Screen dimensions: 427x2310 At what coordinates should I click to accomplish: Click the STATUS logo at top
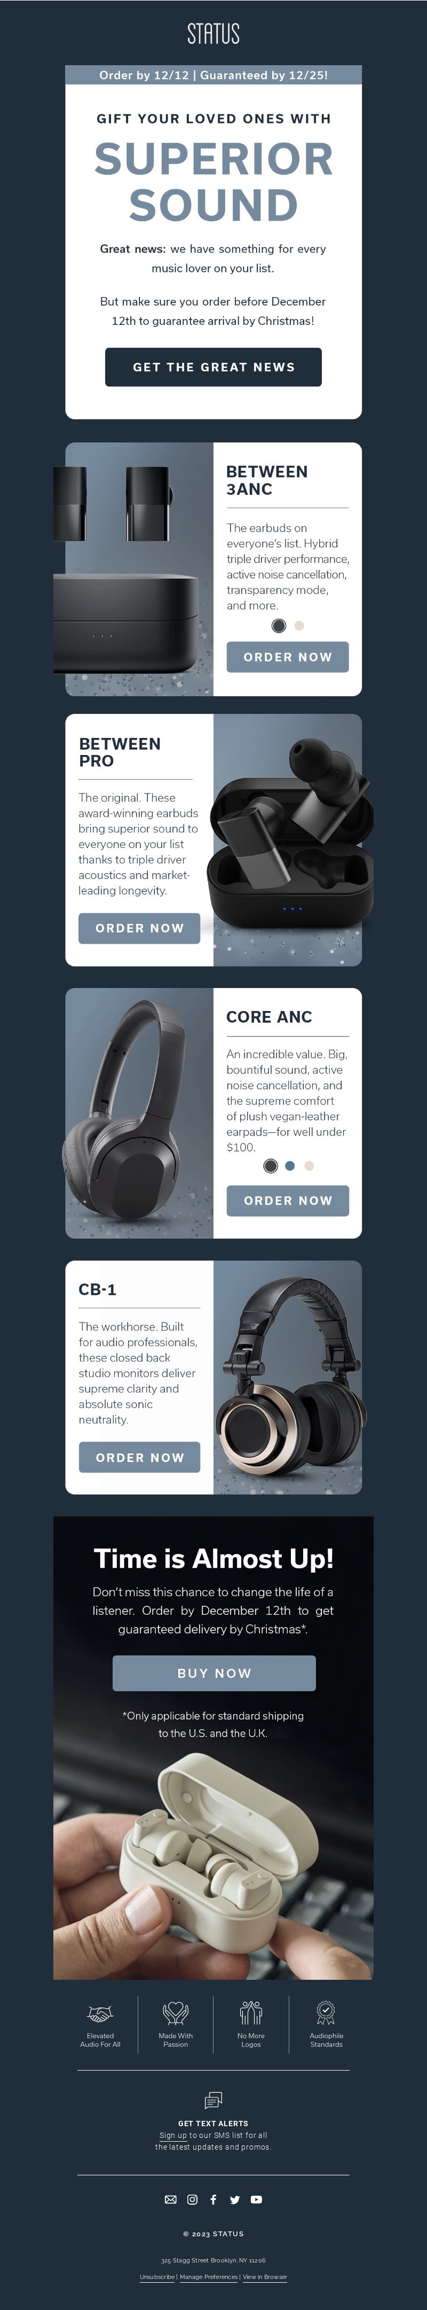click(213, 33)
